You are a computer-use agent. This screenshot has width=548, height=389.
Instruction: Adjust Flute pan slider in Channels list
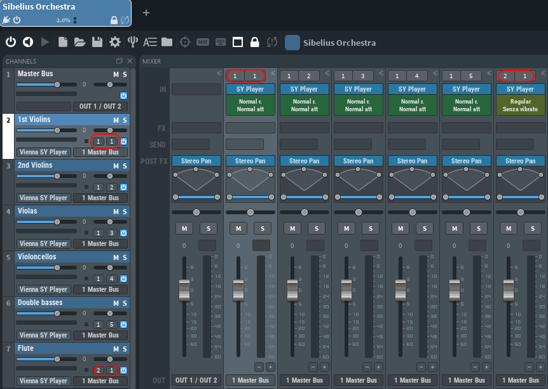[x=110, y=359]
